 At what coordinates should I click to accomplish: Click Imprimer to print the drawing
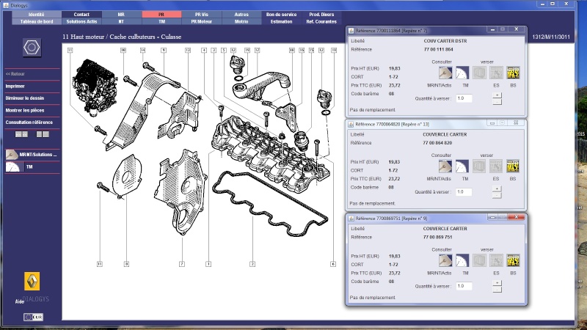[x=15, y=86]
